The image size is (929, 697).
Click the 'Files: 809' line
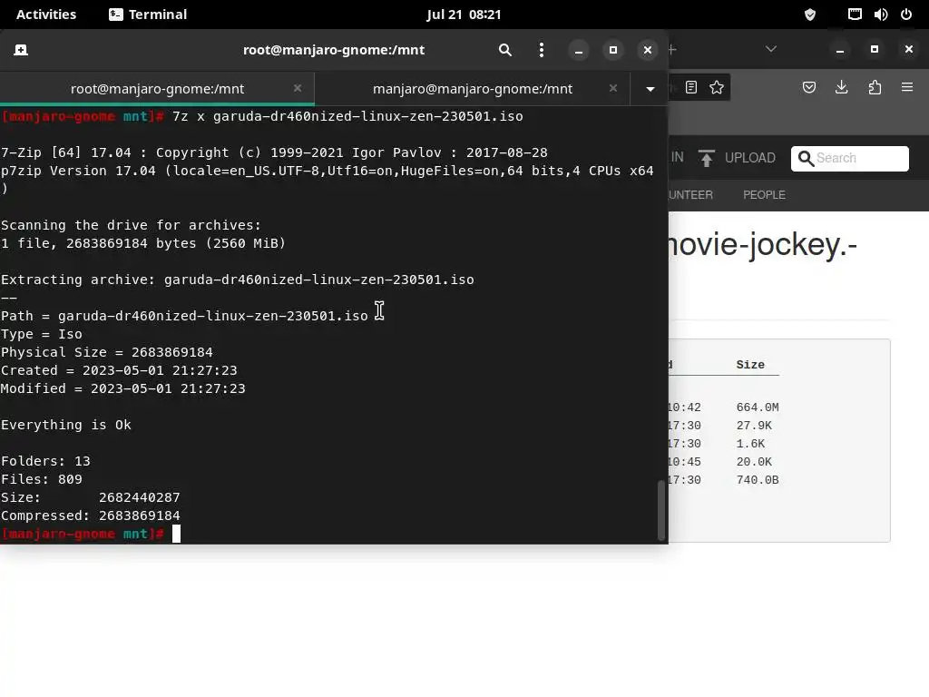pyautogui.click(x=42, y=479)
